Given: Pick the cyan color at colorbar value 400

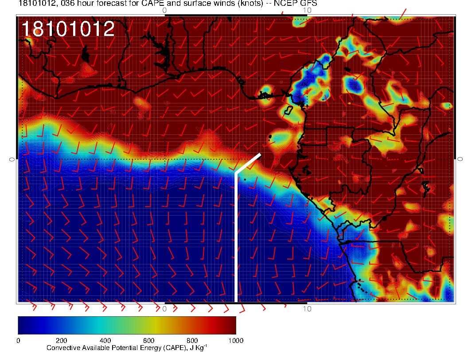Looking at the screenshot, I should (105, 325).
